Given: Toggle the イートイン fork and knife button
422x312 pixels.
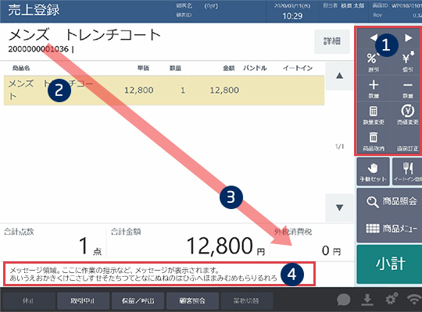Looking at the screenshot, I should coord(407,172).
